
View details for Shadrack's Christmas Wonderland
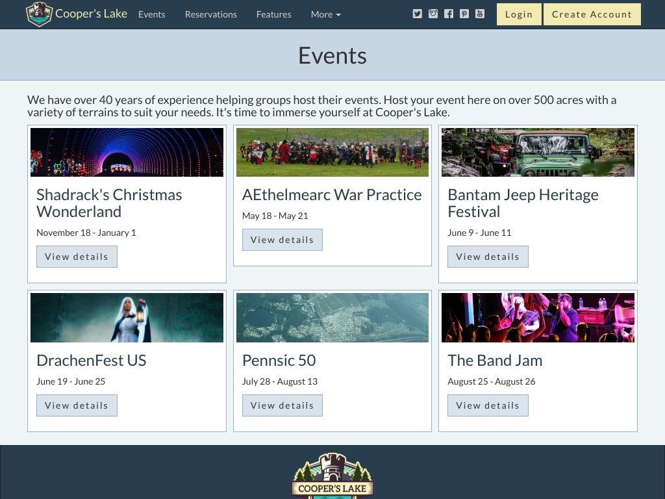click(x=77, y=257)
